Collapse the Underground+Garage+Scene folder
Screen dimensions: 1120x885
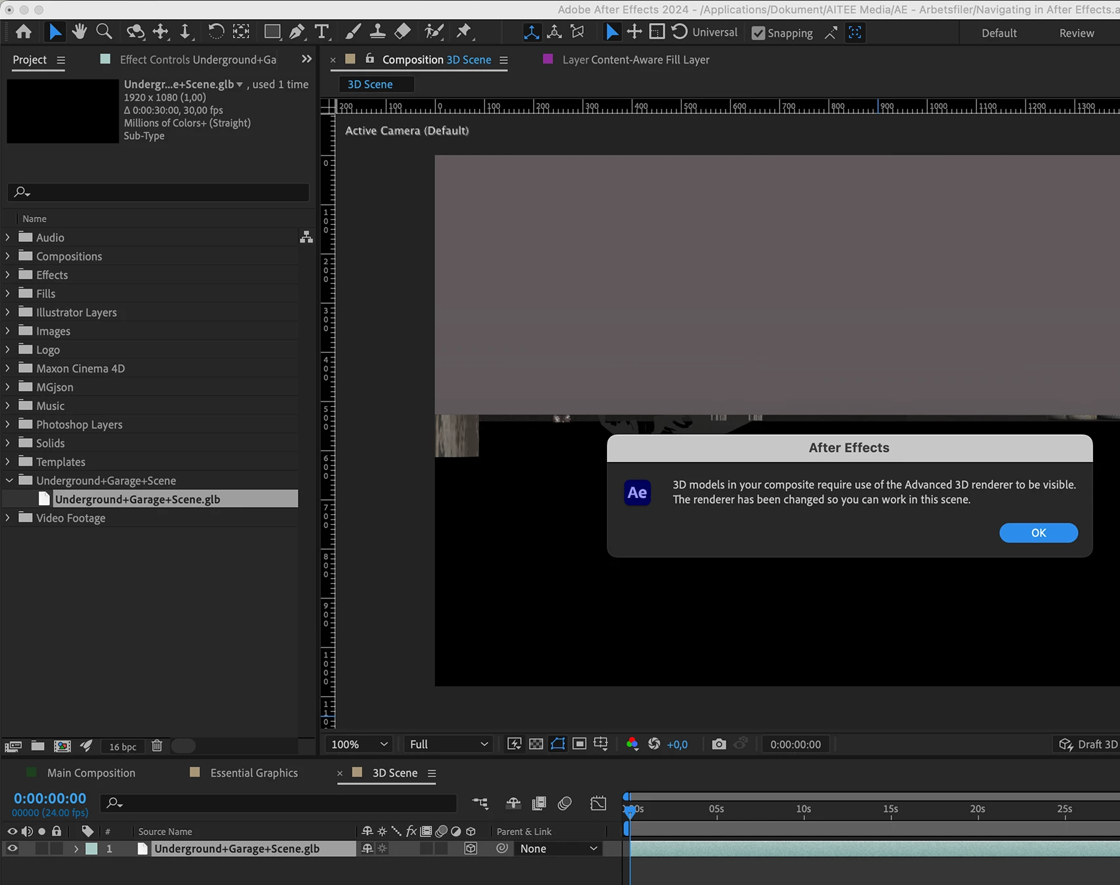[x=9, y=480]
